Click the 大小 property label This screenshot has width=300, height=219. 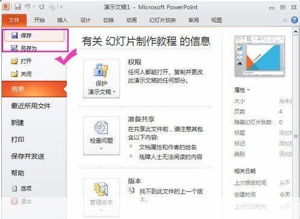[x=239, y=101]
